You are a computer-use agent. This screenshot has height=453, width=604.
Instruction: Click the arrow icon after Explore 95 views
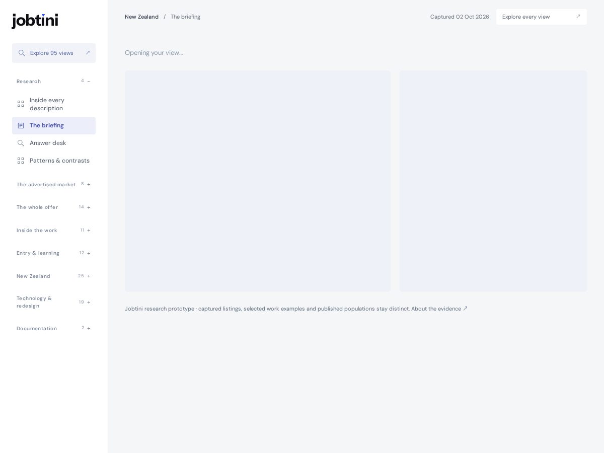[88, 53]
